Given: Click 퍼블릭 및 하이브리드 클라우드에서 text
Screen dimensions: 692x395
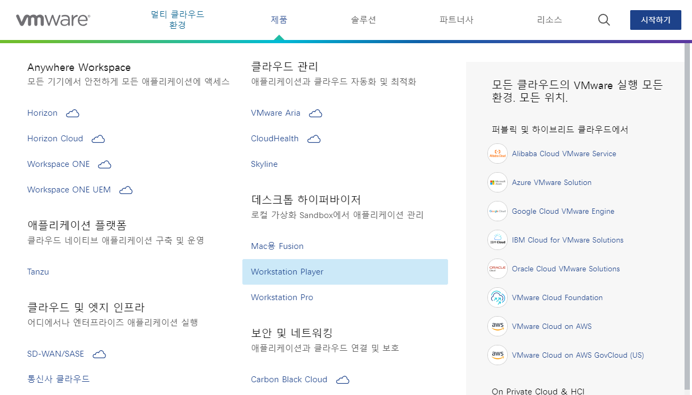Looking at the screenshot, I should (x=560, y=130).
